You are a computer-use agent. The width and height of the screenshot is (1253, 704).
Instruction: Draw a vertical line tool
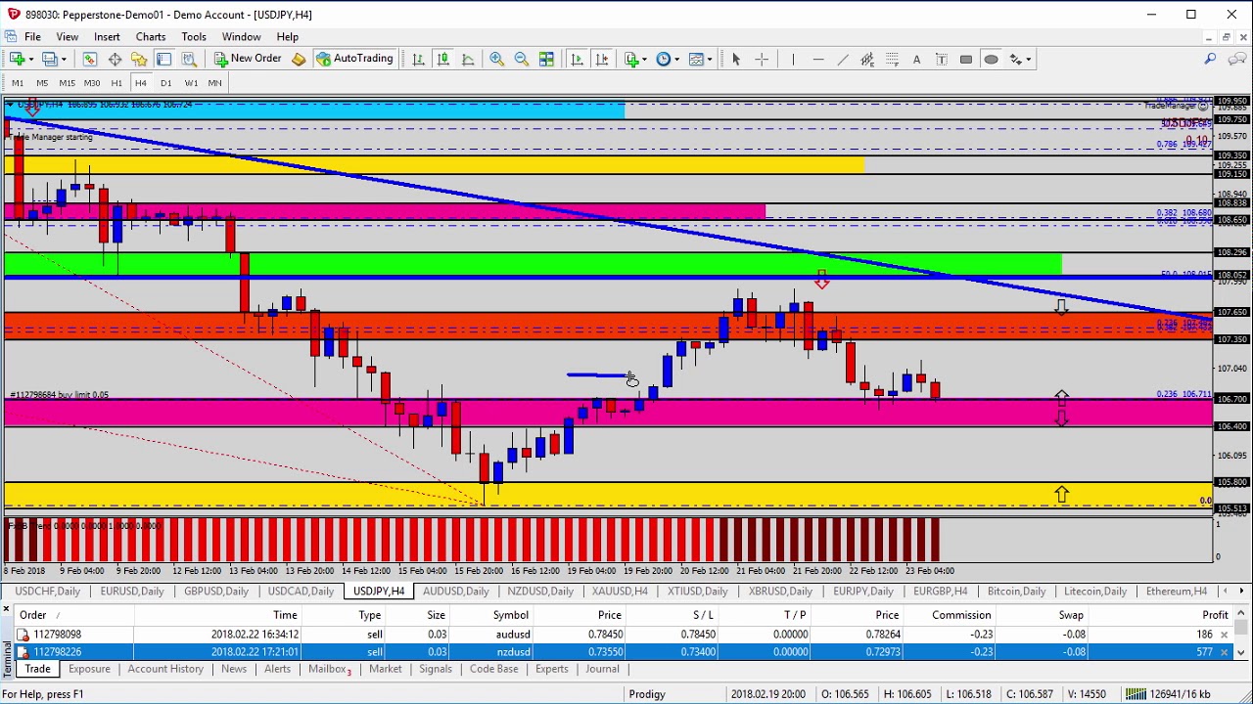pyautogui.click(x=793, y=59)
